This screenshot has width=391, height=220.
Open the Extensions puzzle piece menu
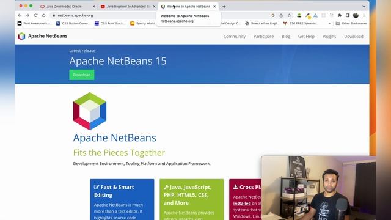click(x=340, y=15)
